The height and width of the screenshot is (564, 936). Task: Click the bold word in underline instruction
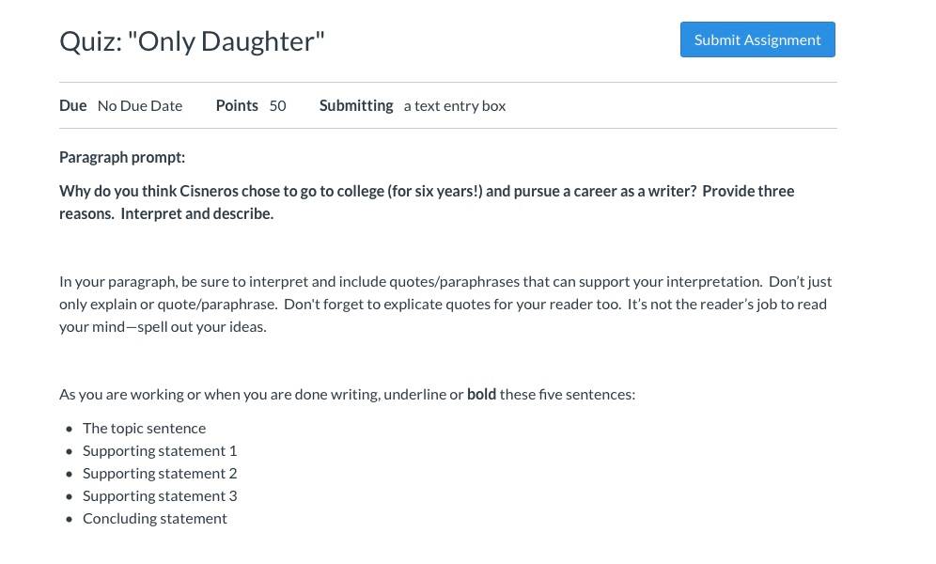pyautogui.click(x=481, y=394)
